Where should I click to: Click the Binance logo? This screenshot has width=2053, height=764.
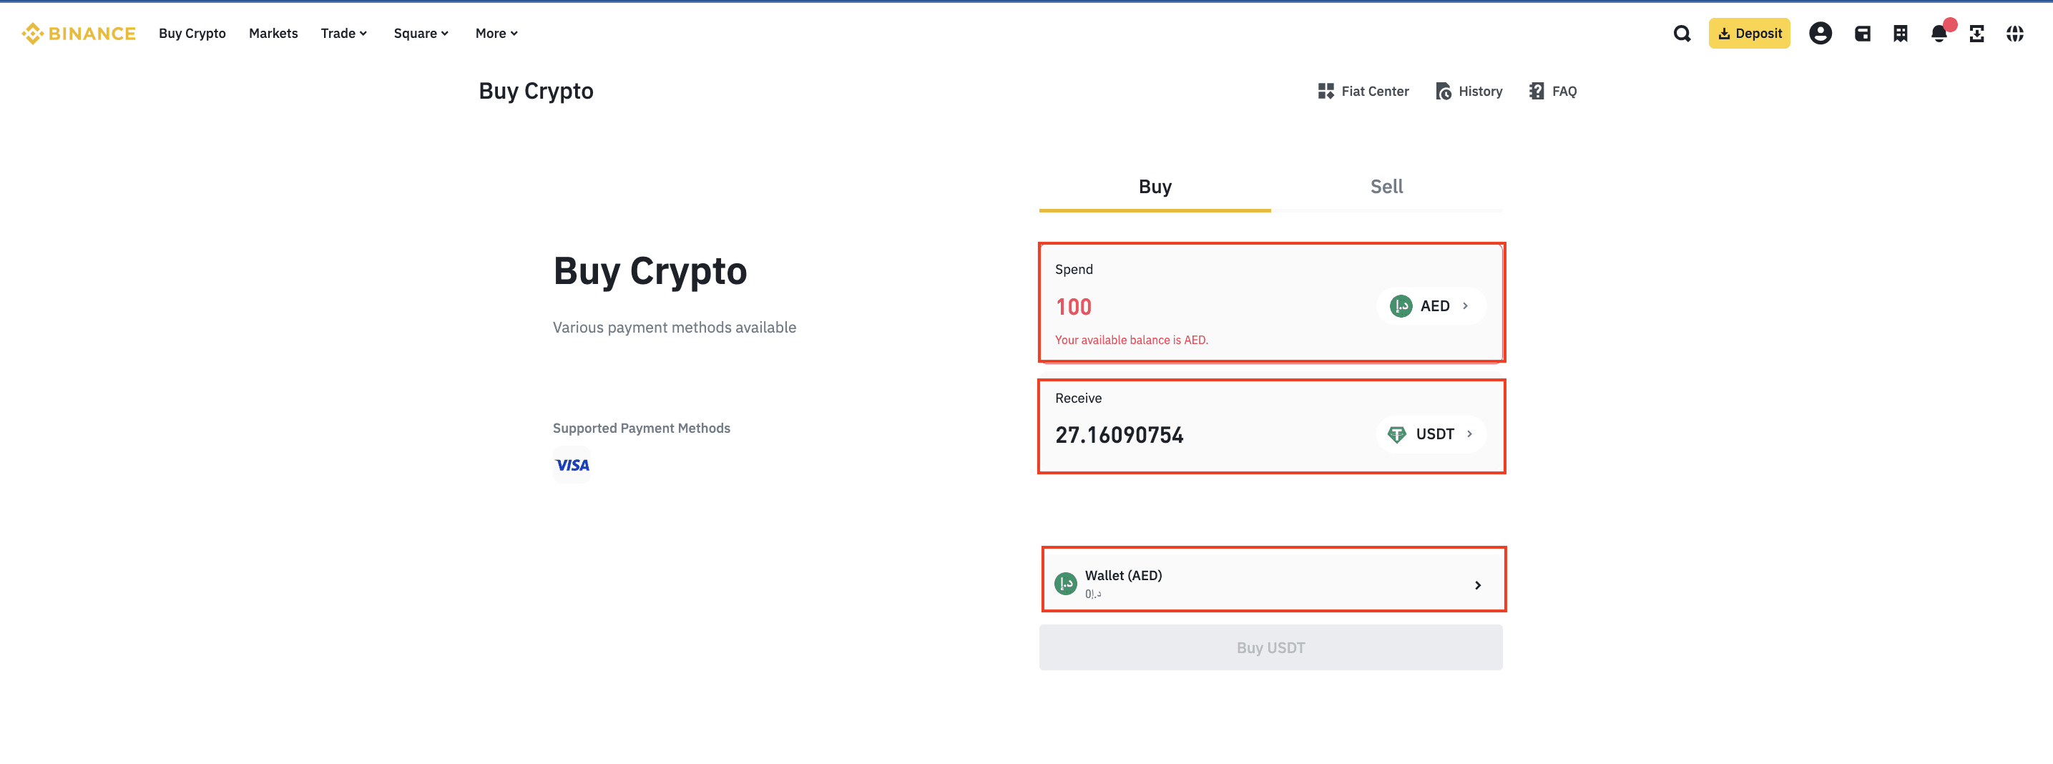77,34
